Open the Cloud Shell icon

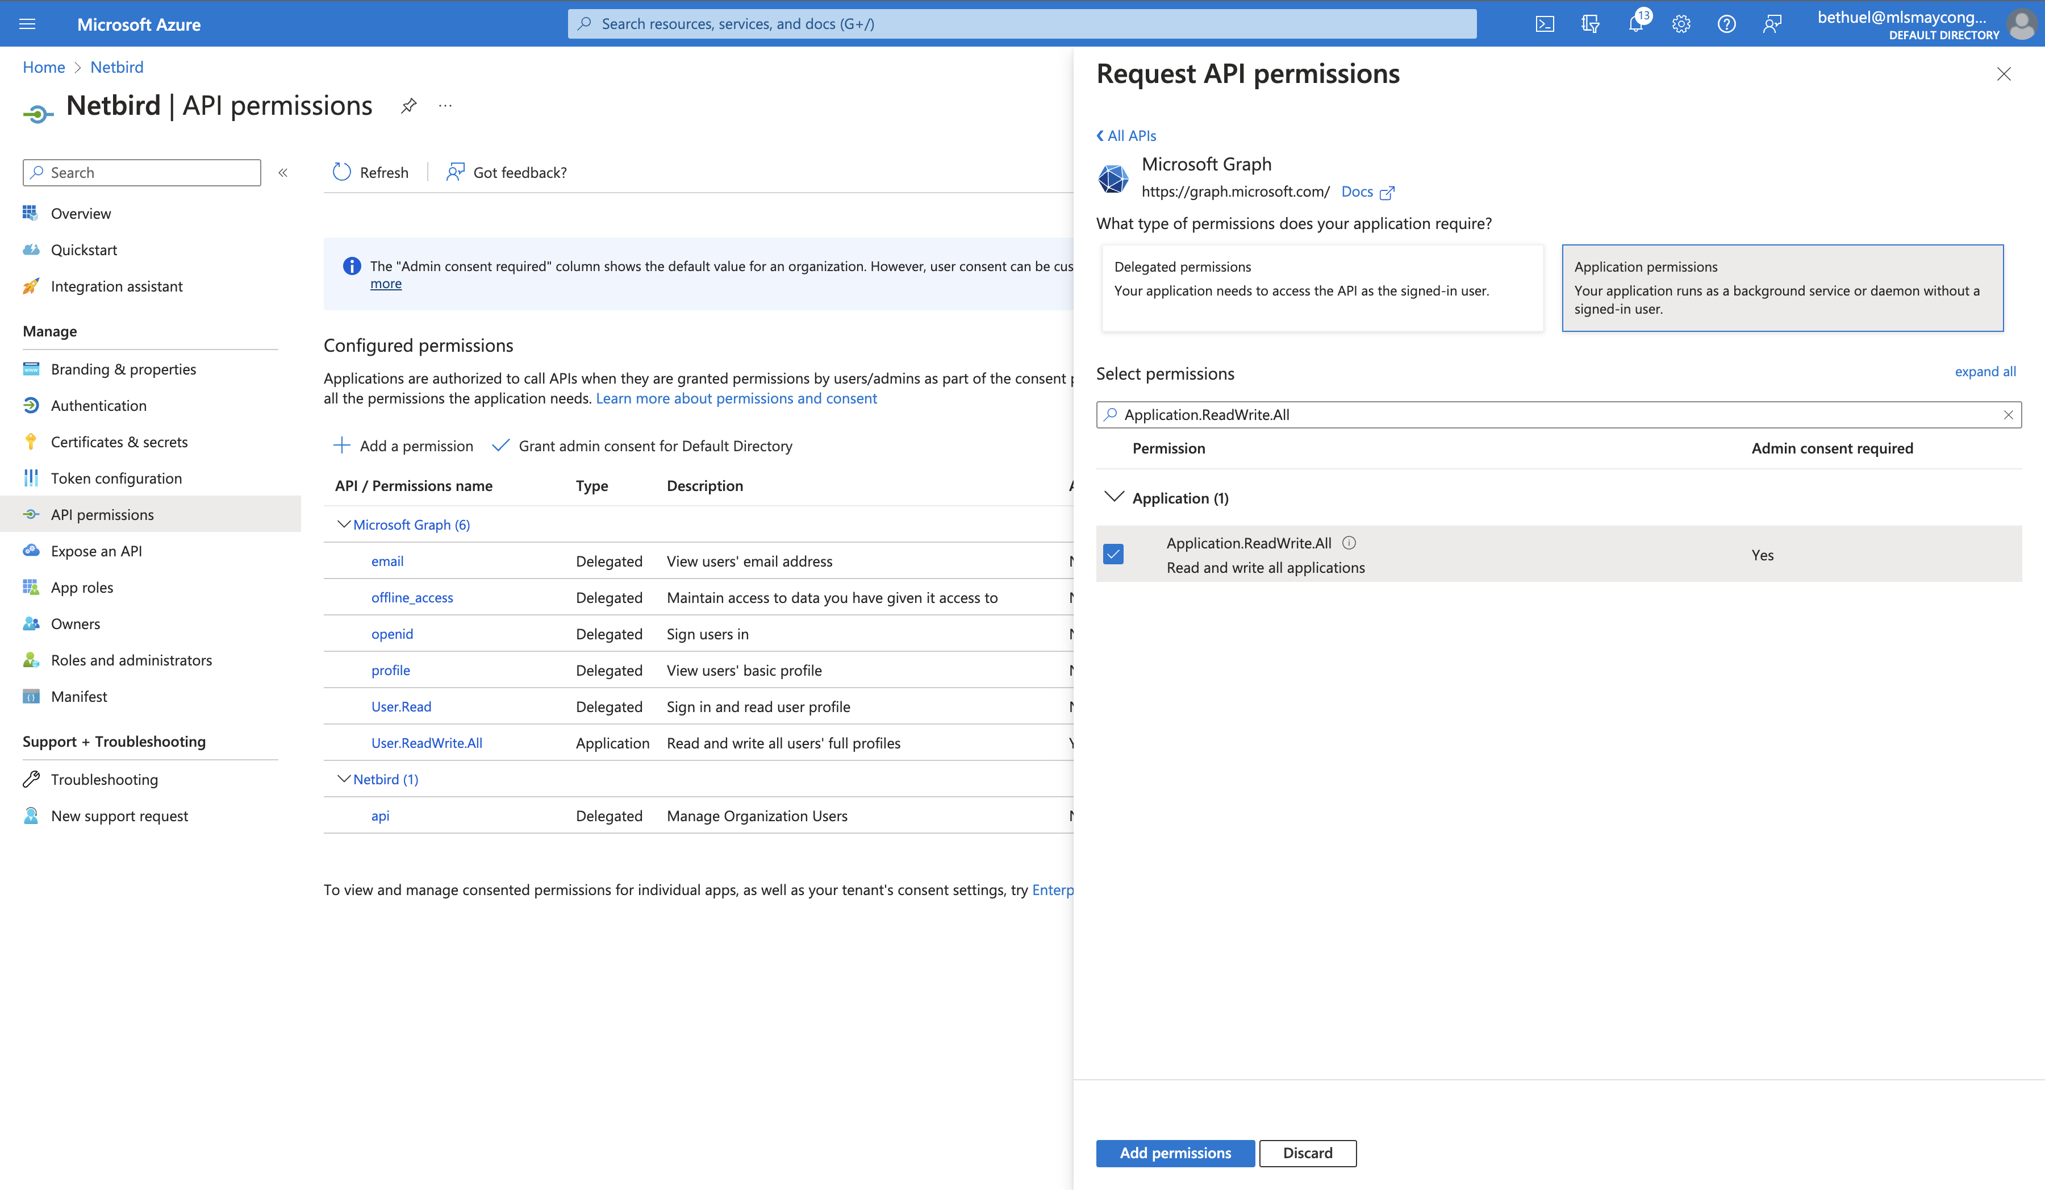click(x=1545, y=24)
